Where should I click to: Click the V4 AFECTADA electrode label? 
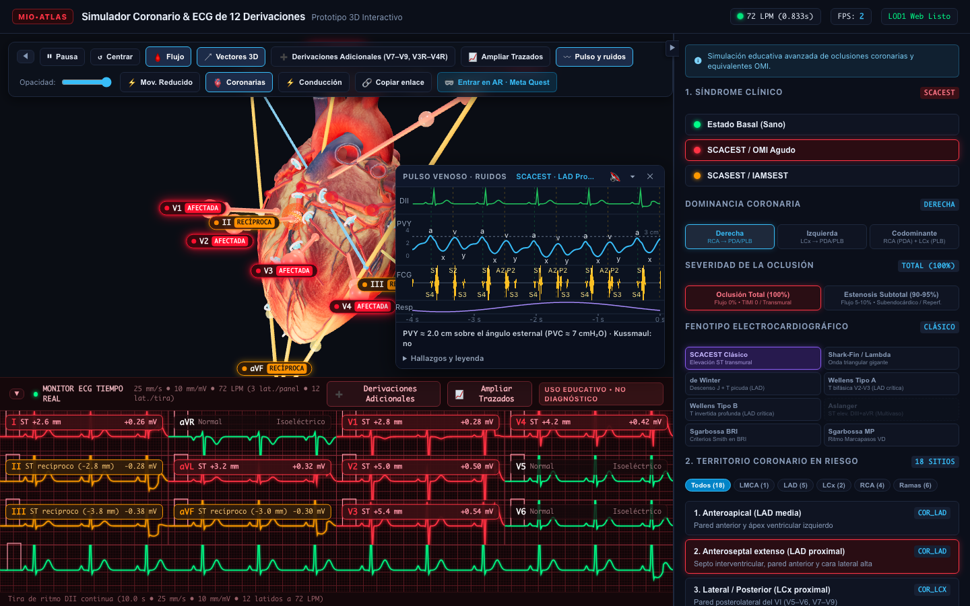point(362,306)
